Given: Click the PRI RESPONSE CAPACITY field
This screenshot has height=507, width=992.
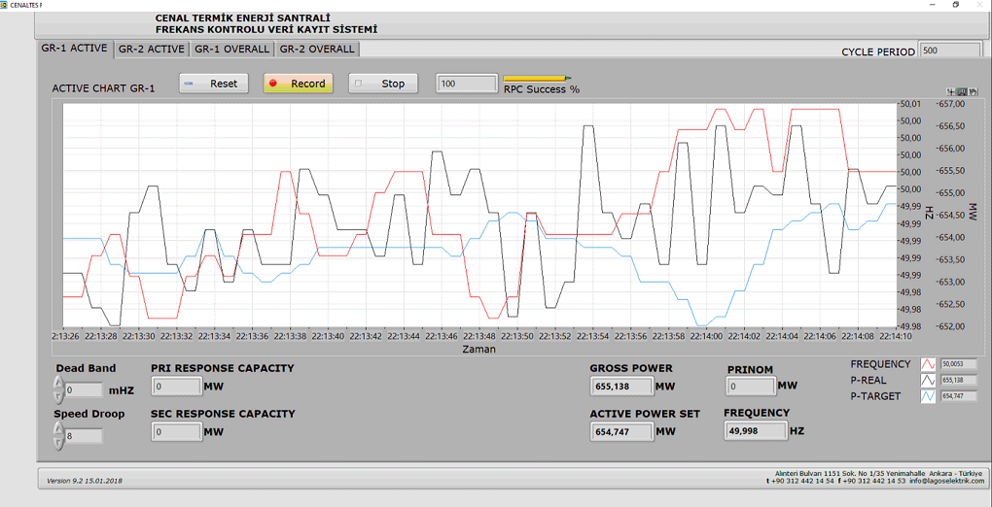Looking at the screenshot, I should coord(176,387).
